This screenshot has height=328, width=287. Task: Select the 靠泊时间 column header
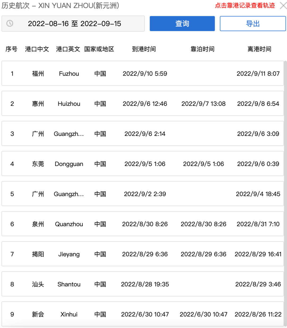(x=202, y=49)
